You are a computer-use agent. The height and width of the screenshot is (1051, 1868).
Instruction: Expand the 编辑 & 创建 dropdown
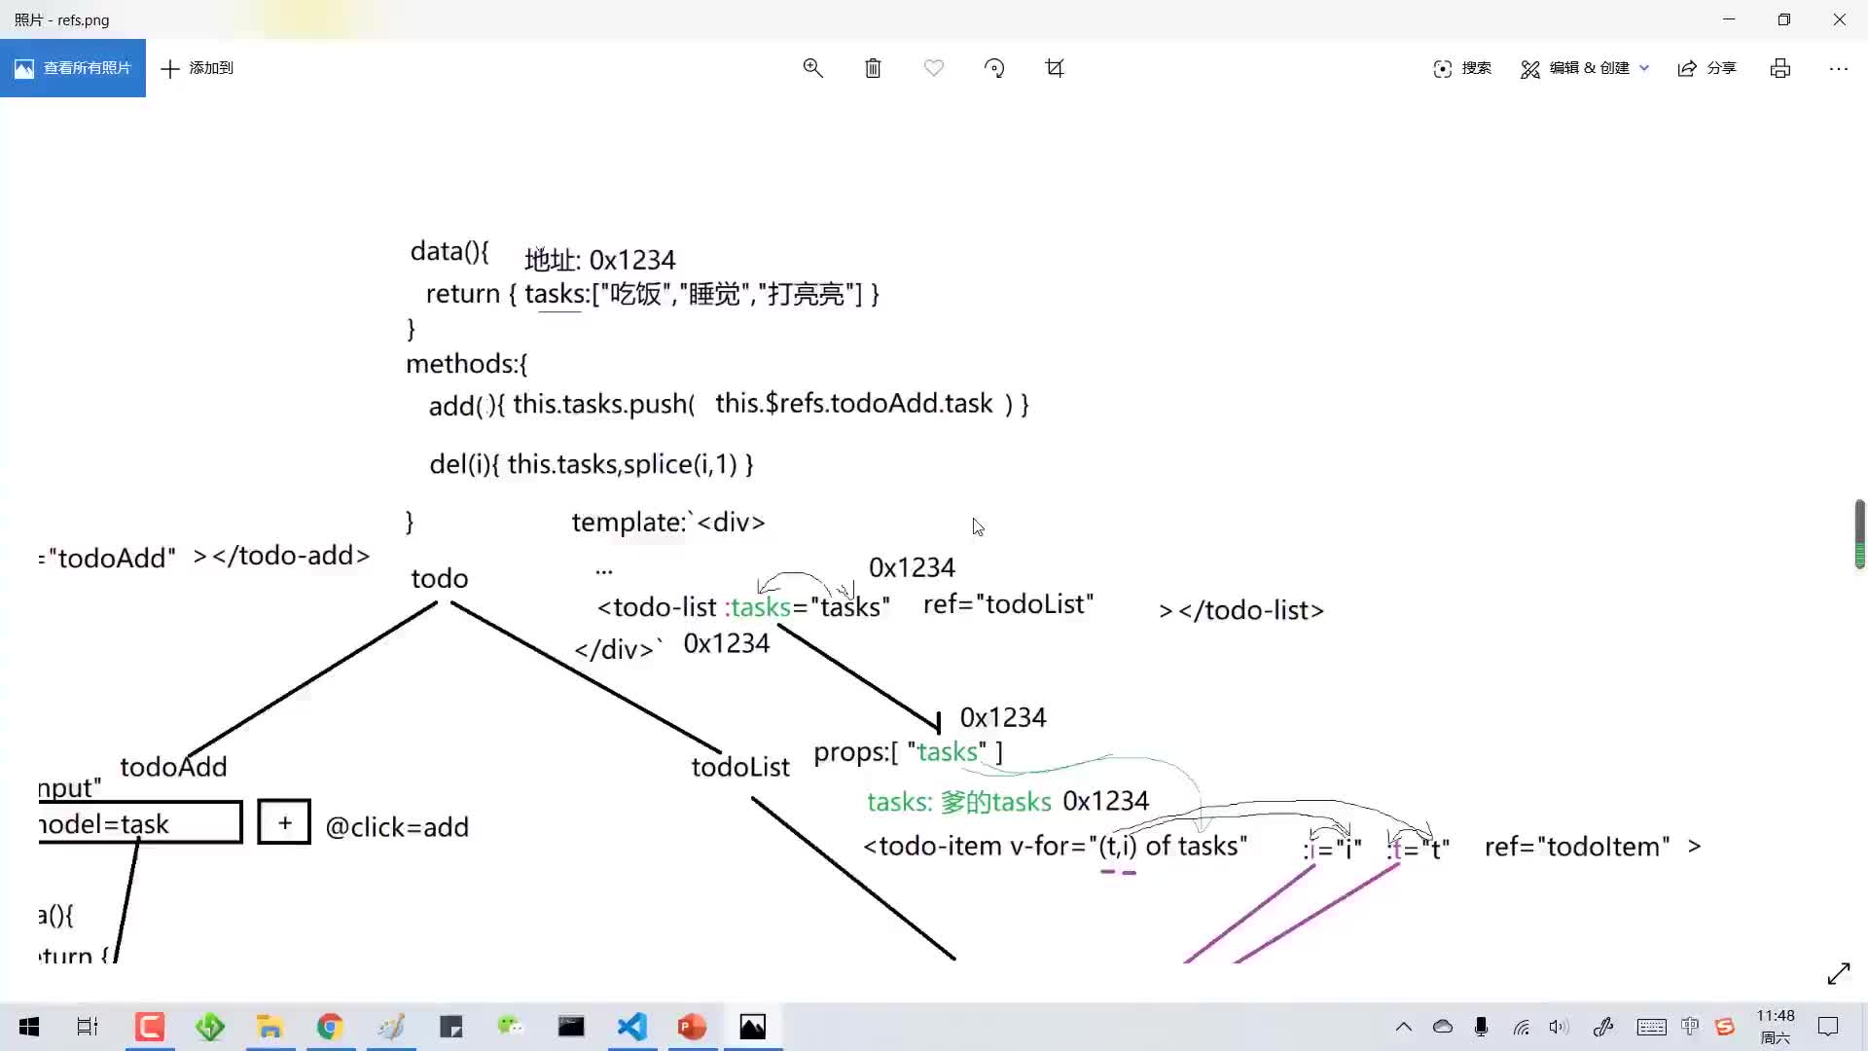1585,68
